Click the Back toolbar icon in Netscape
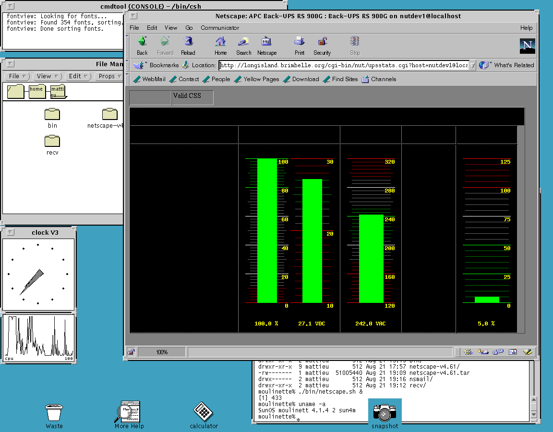 pos(142,46)
